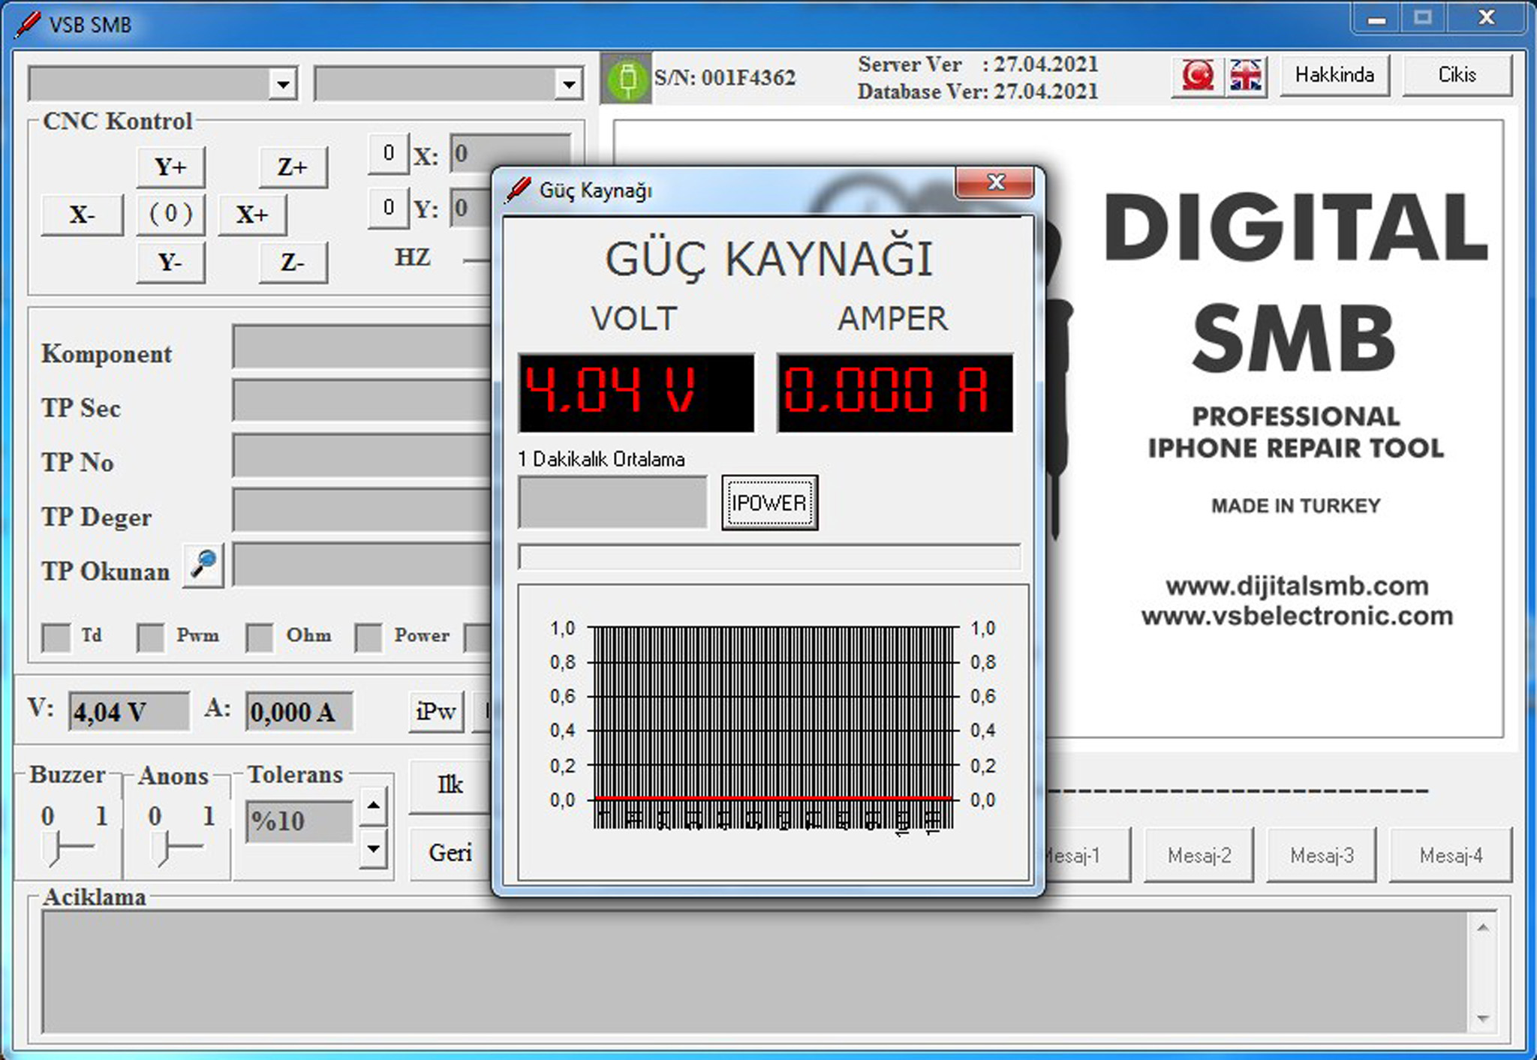Click the green USB connection status icon
This screenshot has width=1537, height=1060.
coord(627,78)
